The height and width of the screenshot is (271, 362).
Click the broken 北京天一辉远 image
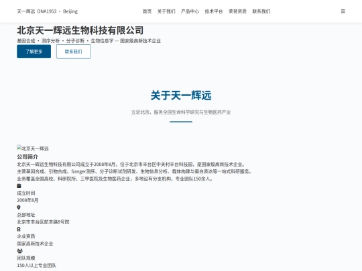click(x=33, y=148)
